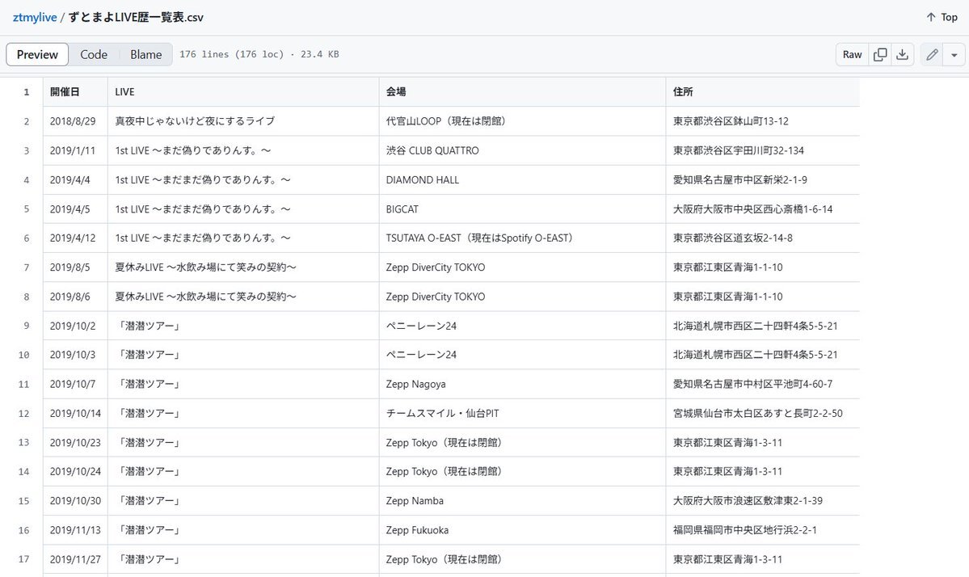Select the date cell 2019/4/12
This screenshot has width=969, height=577.
75,238
